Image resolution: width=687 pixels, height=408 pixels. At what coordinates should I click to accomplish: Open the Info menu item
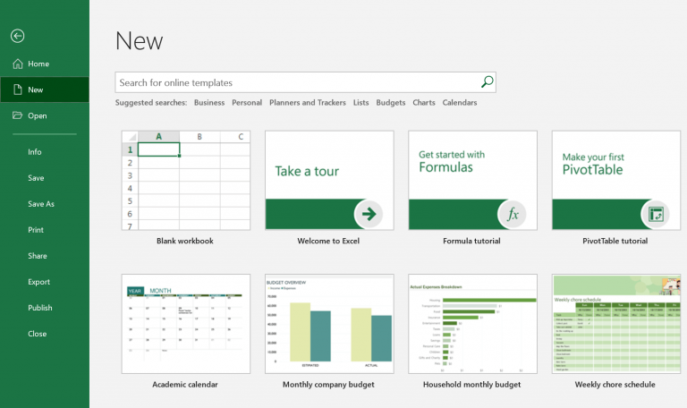35,152
